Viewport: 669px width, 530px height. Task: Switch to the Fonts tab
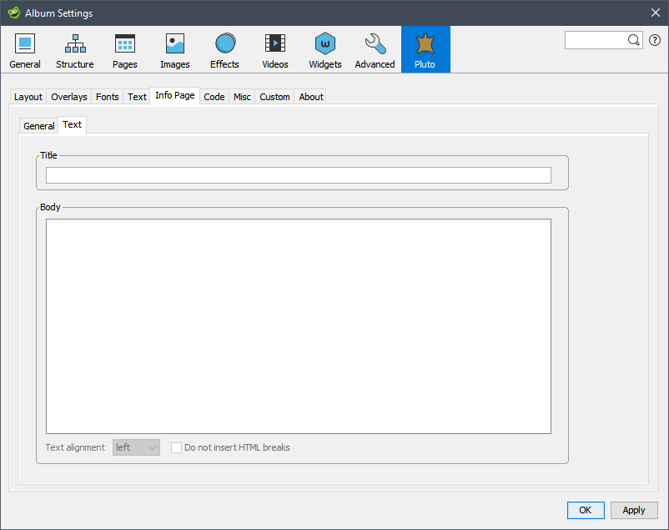(107, 97)
